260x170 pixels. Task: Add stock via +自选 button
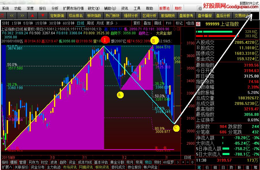coord(190,23)
